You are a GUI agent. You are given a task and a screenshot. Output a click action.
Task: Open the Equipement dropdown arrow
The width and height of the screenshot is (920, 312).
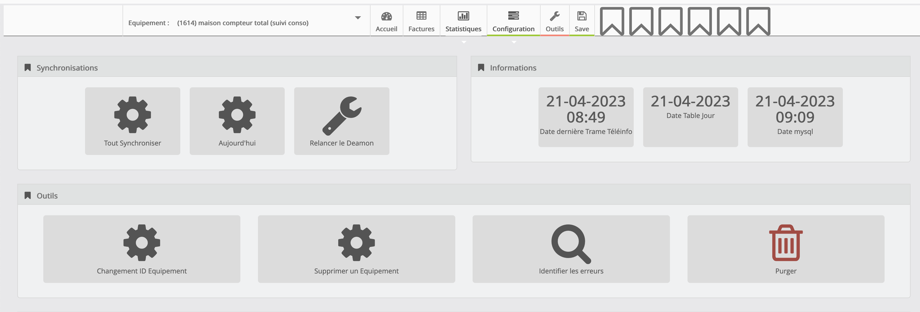tap(357, 18)
